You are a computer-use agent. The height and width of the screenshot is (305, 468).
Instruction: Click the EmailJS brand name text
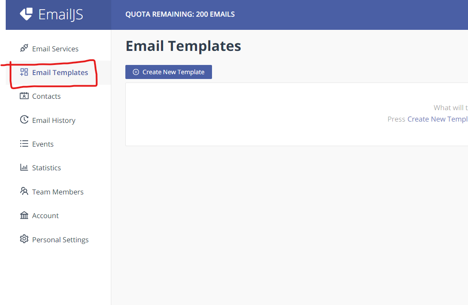click(x=61, y=14)
